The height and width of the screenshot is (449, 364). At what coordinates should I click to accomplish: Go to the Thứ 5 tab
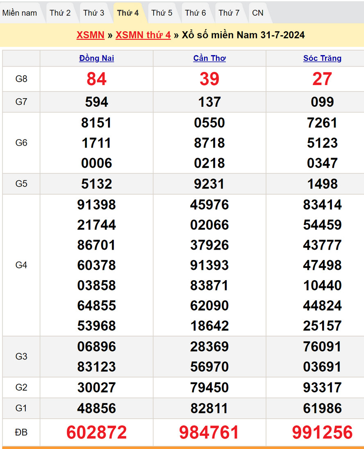(x=162, y=13)
